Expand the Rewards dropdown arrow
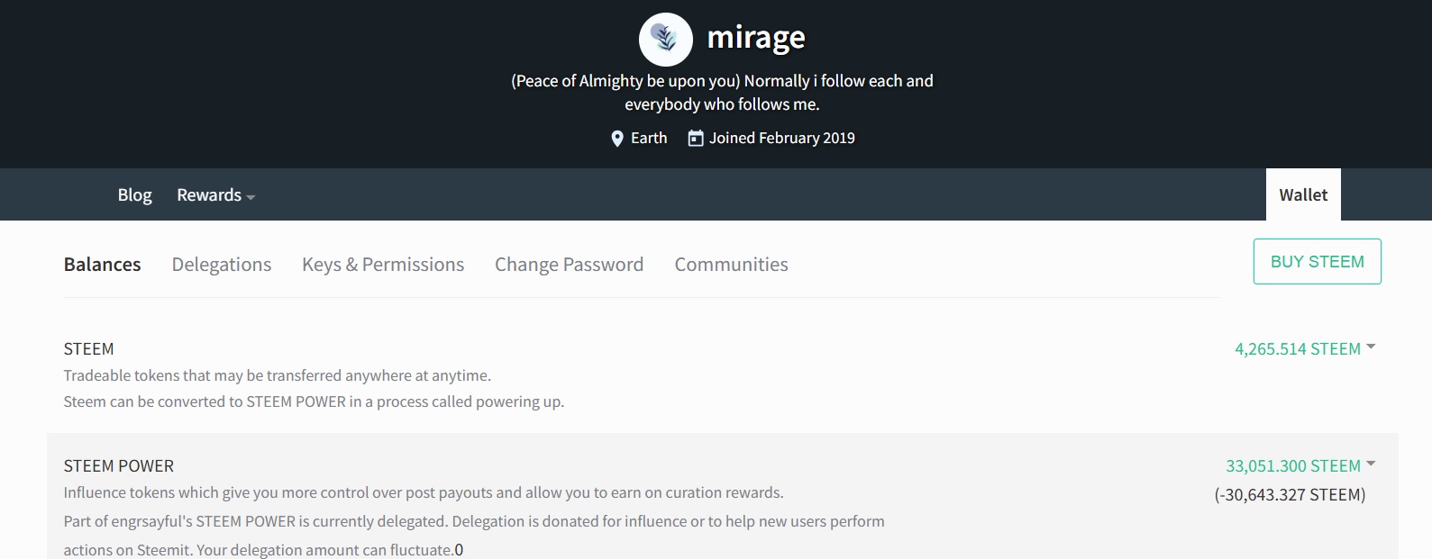 (x=251, y=197)
